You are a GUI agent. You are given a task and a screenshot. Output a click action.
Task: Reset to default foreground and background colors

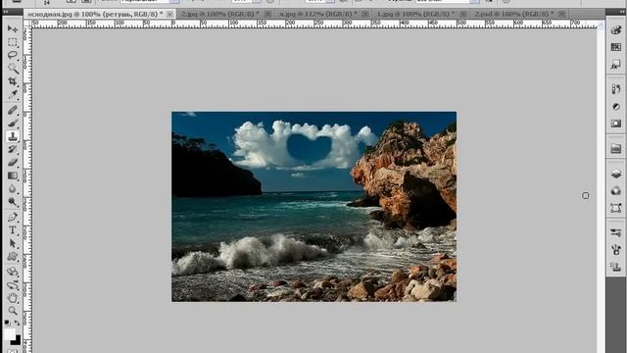click(7, 323)
